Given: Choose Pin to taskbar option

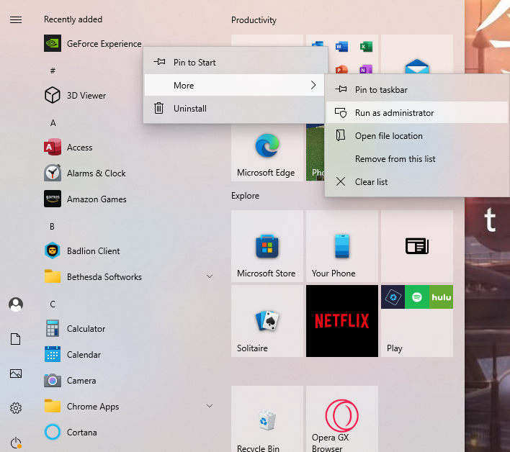Looking at the screenshot, I should pyautogui.click(x=381, y=90).
